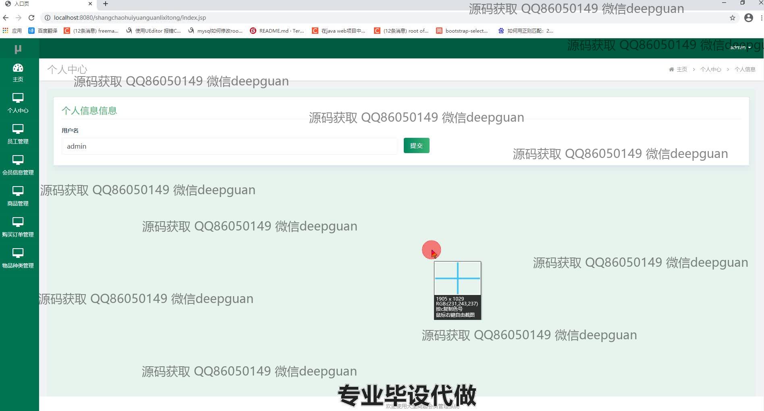Open the freema... bookmark
This screenshot has height=411, width=764.
tap(91, 31)
